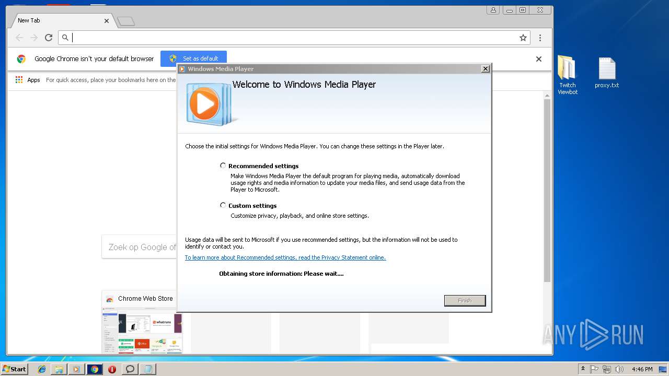
Task: Open the Privacy Statement online link
Action: [x=285, y=257]
